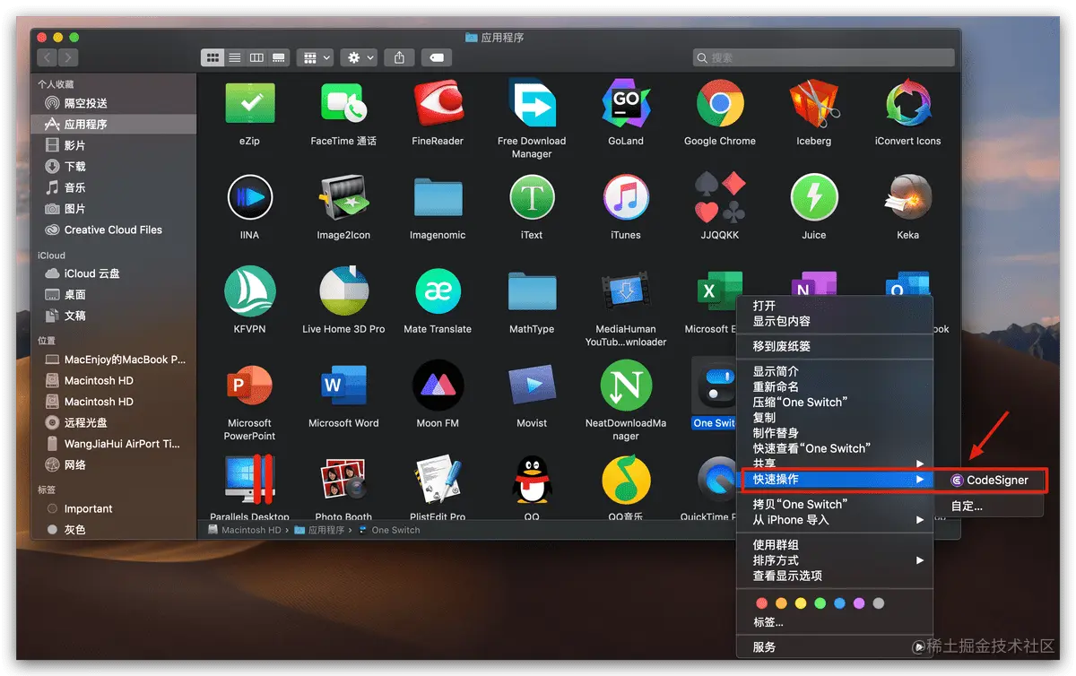This screenshot has width=1076, height=676.
Task: Select the Movist app icon
Action: pyautogui.click(x=532, y=386)
